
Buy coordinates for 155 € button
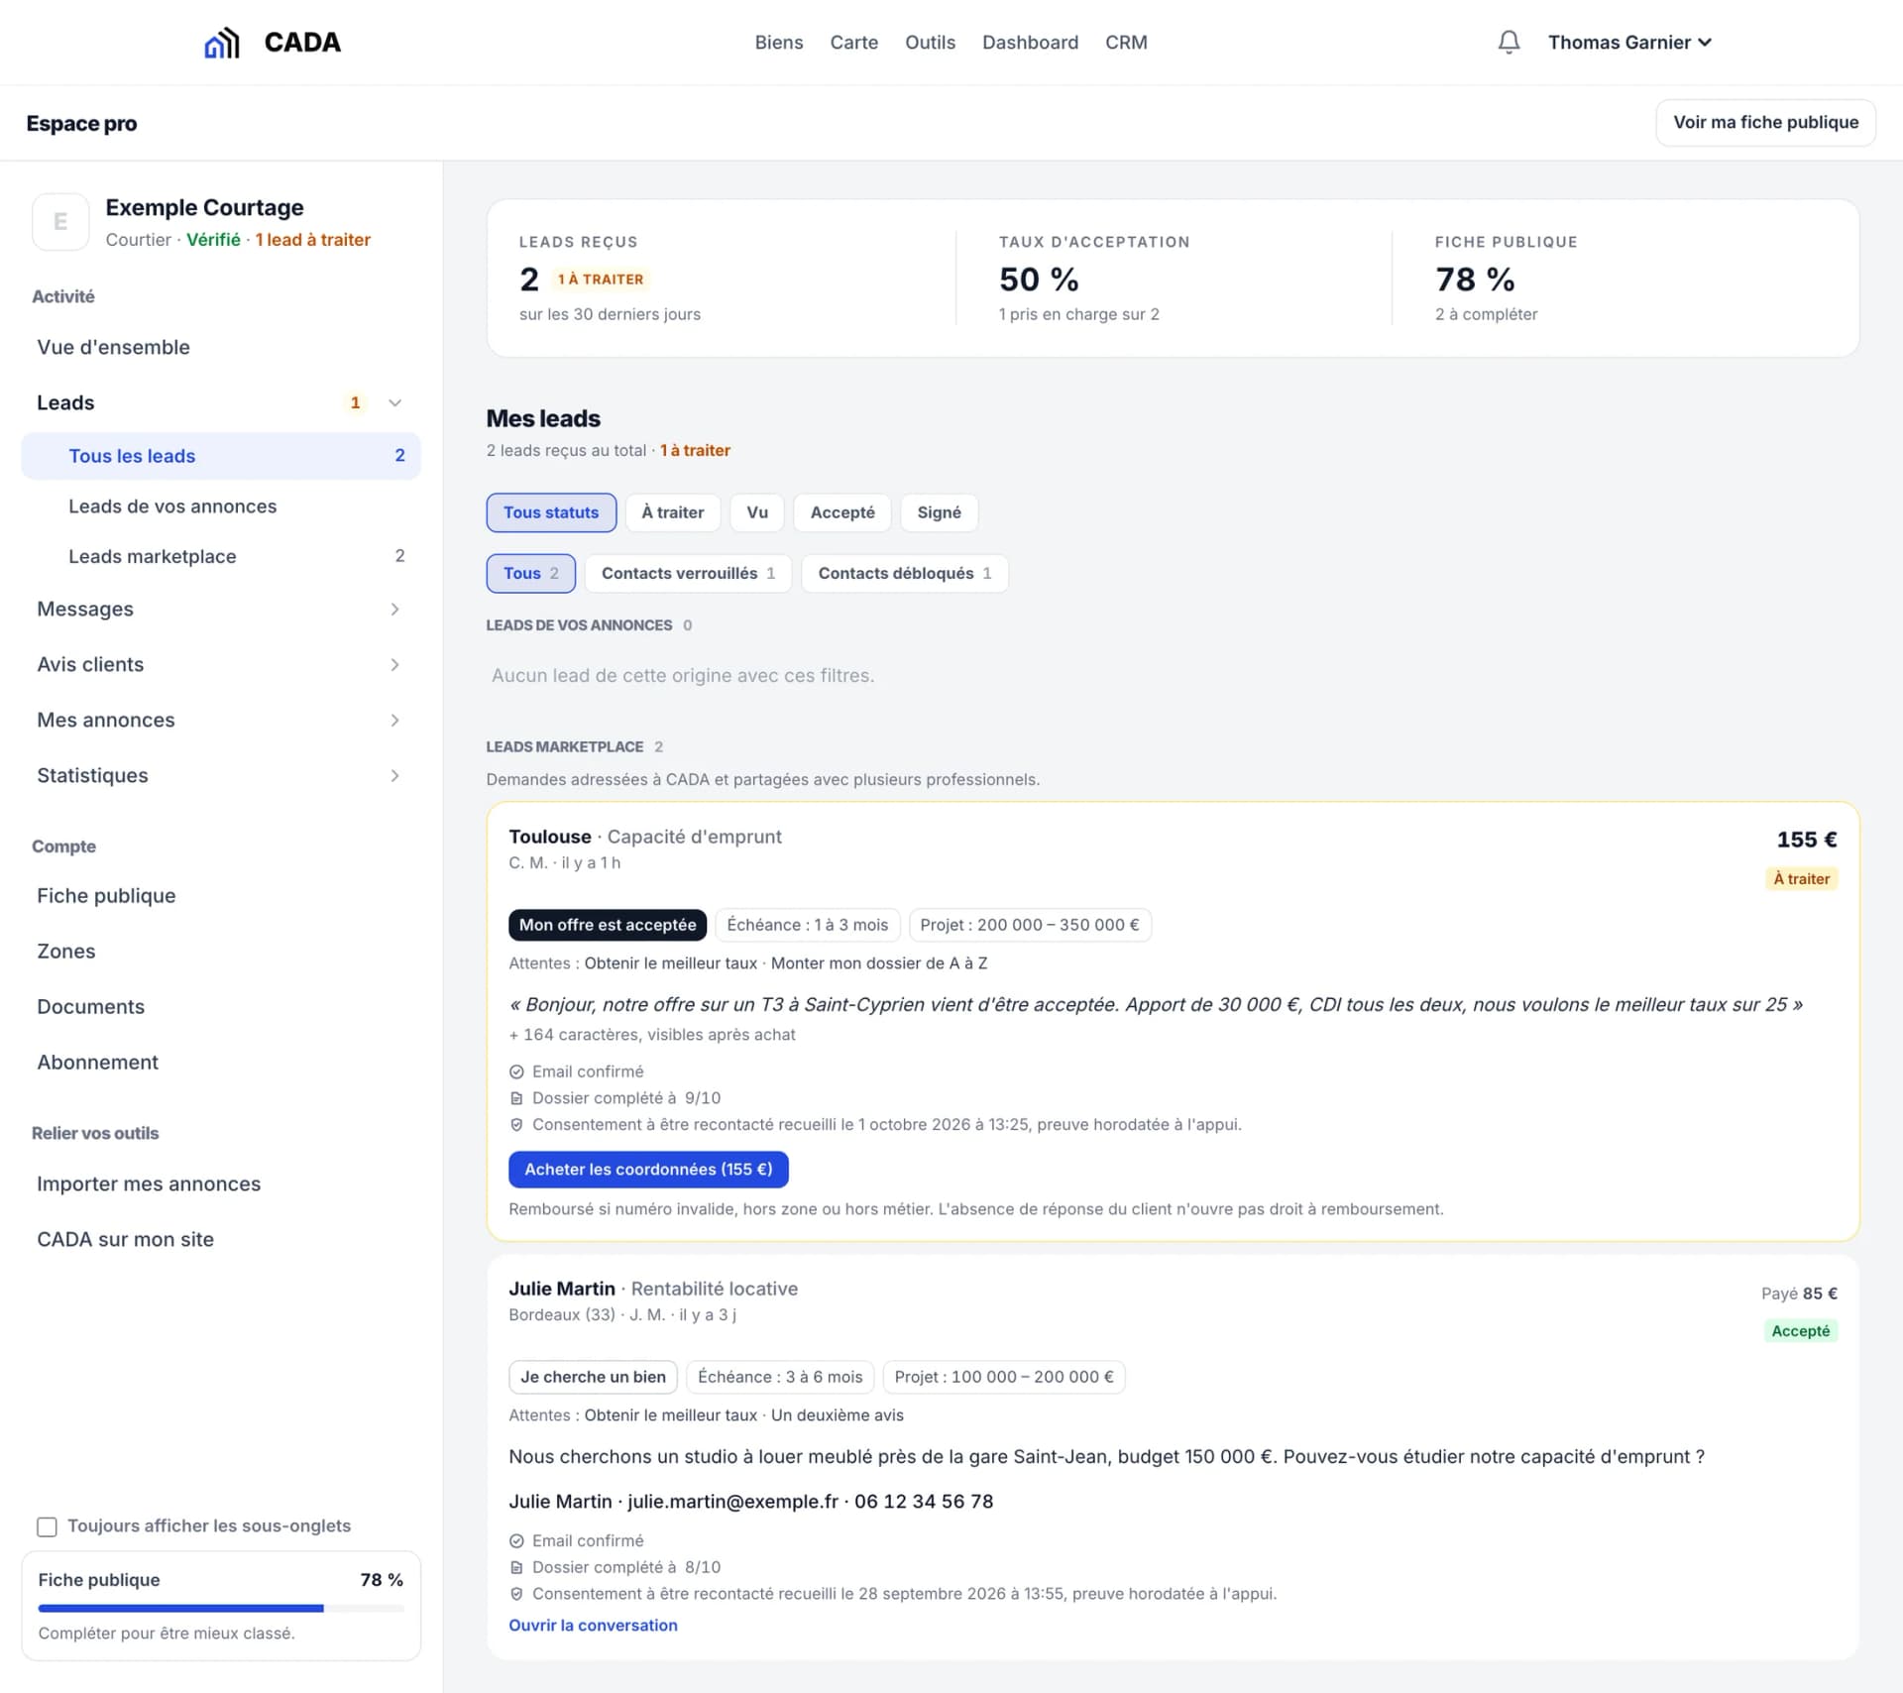648,1170
